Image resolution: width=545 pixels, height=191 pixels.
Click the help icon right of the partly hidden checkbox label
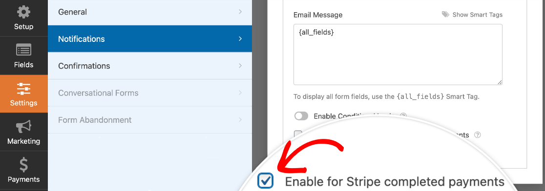coord(478,135)
